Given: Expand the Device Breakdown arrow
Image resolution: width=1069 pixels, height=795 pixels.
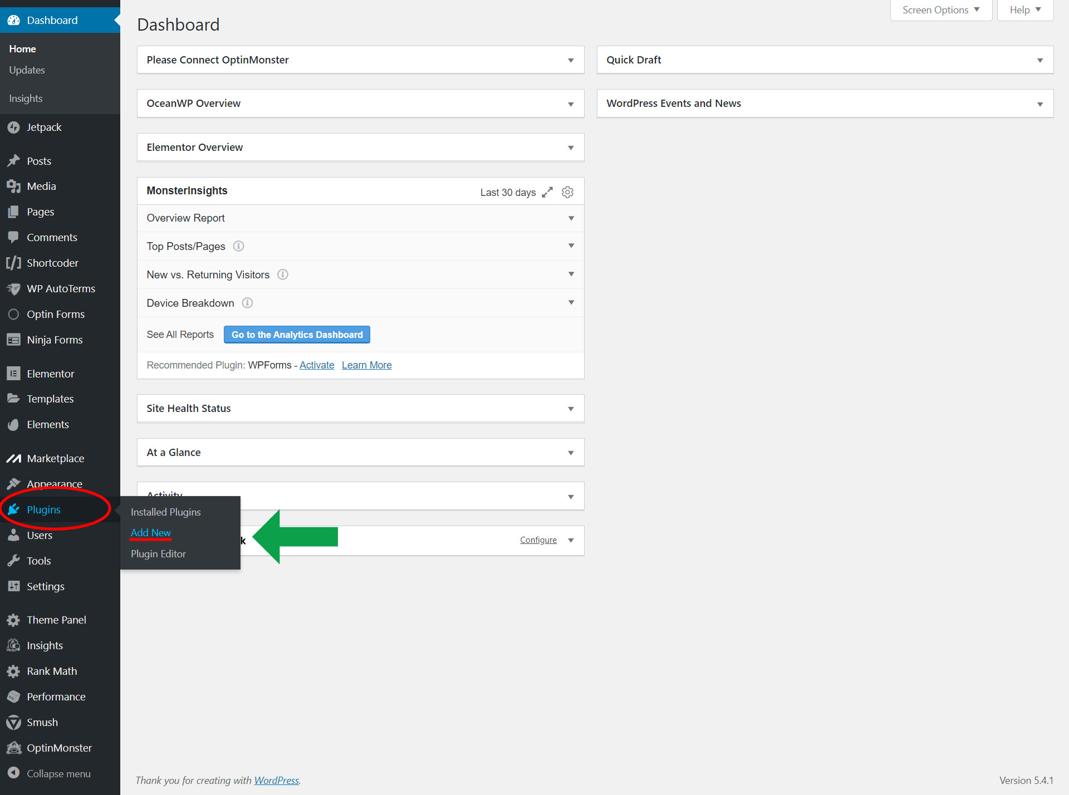Looking at the screenshot, I should tap(571, 302).
